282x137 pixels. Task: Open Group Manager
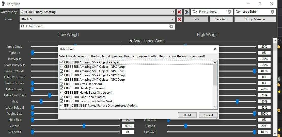[255, 19]
